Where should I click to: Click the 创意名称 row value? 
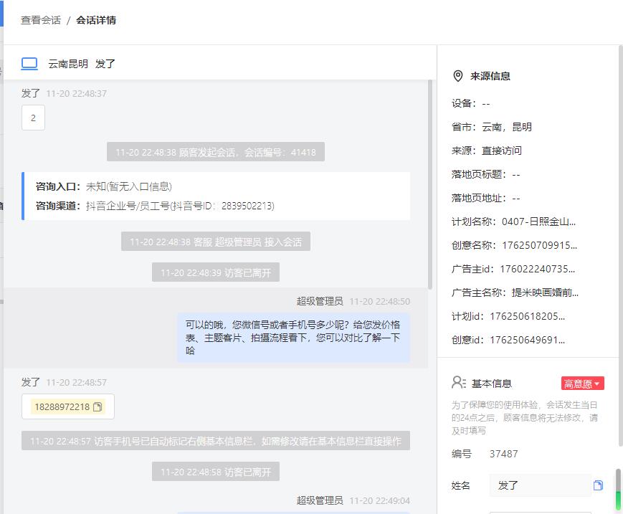(x=539, y=245)
